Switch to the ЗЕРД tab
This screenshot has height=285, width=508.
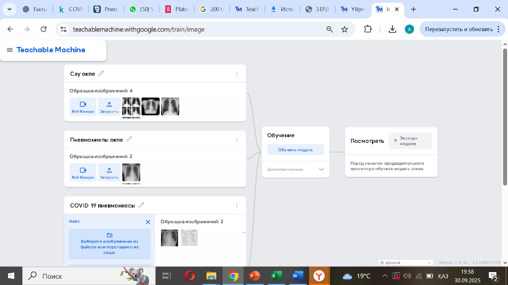click(318, 9)
